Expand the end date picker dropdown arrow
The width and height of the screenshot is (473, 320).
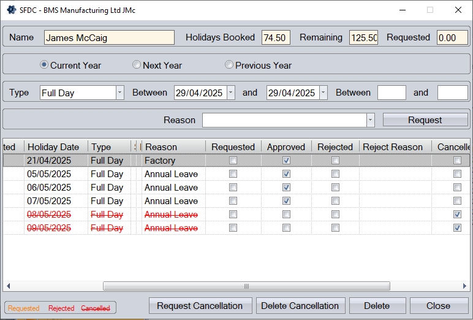[x=323, y=93]
